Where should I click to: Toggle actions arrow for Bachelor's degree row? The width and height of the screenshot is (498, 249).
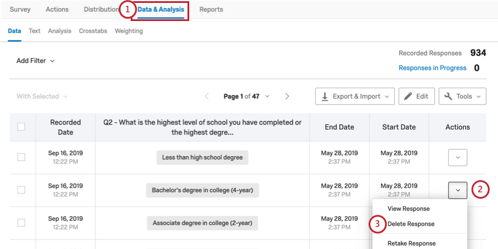tap(458, 190)
